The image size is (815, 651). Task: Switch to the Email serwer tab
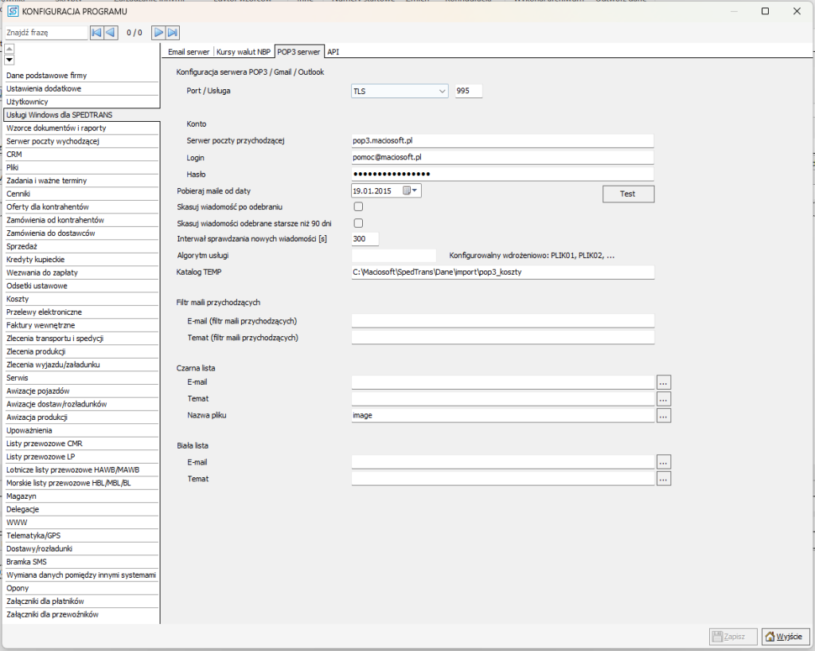[x=189, y=52]
